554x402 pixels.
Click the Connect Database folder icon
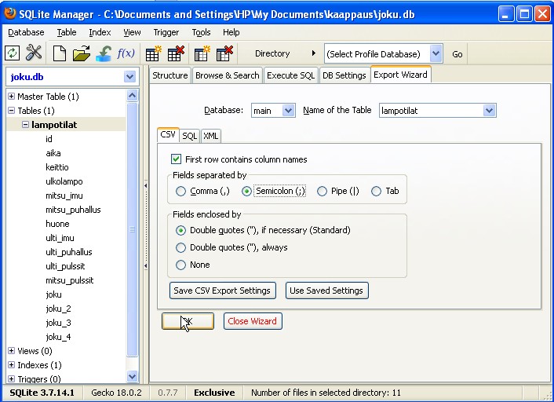(x=82, y=53)
